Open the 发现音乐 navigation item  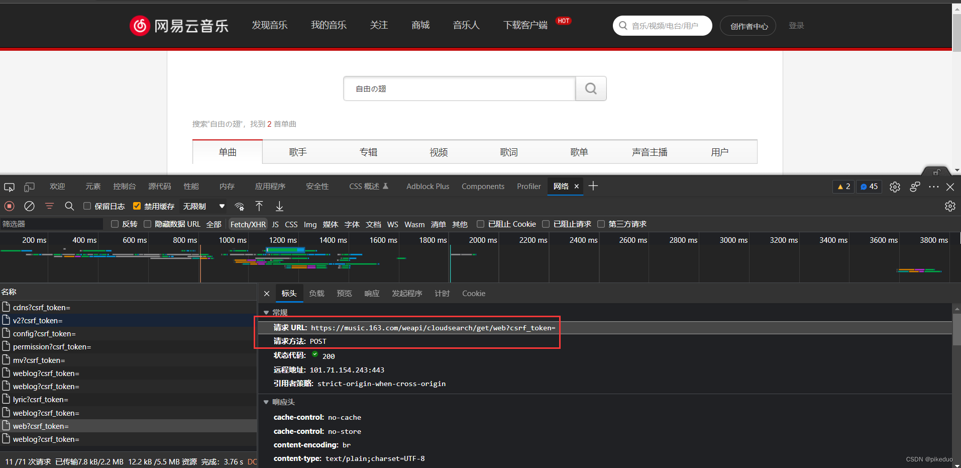pyautogui.click(x=270, y=25)
